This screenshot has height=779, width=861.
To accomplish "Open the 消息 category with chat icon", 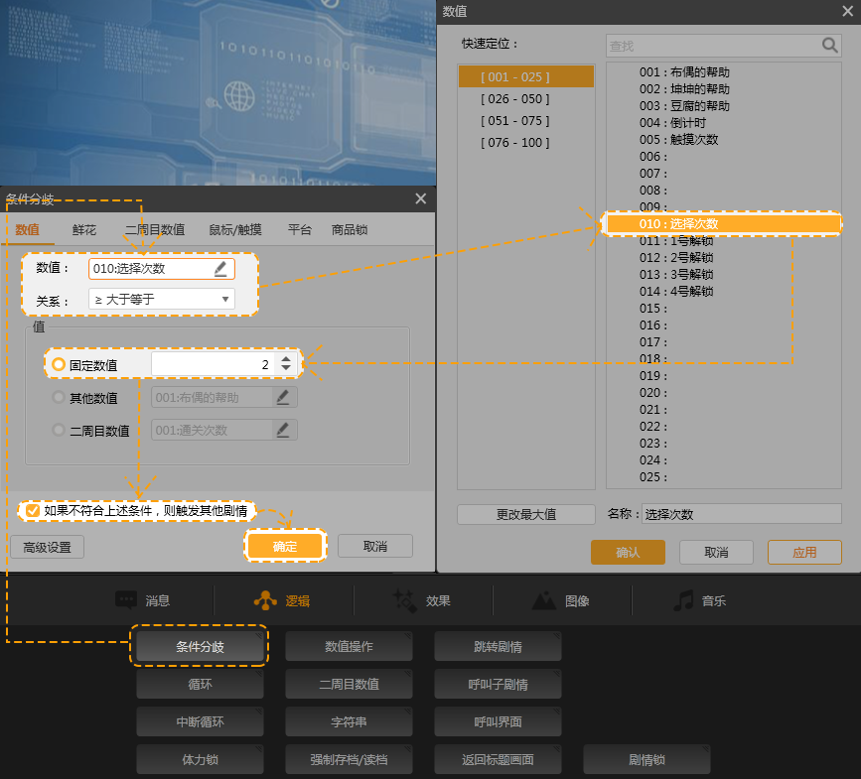I will pos(126,600).
